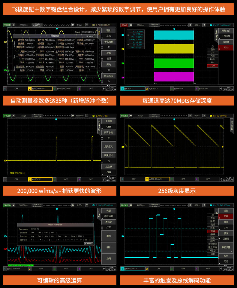Click the cyan channel 1 ground marker on color bars screen

point(122,35)
